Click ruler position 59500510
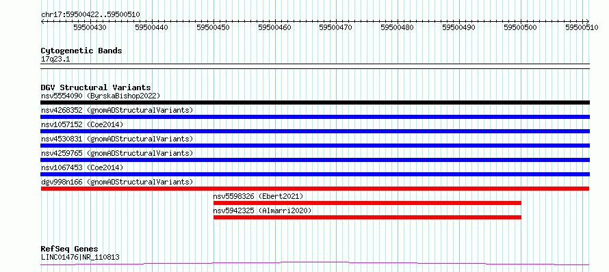The width and height of the screenshot is (609, 272). [x=582, y=27]
